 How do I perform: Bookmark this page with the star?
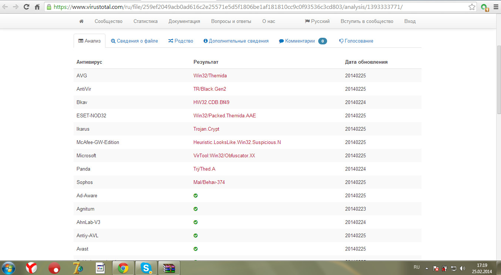tap(472, 7)
